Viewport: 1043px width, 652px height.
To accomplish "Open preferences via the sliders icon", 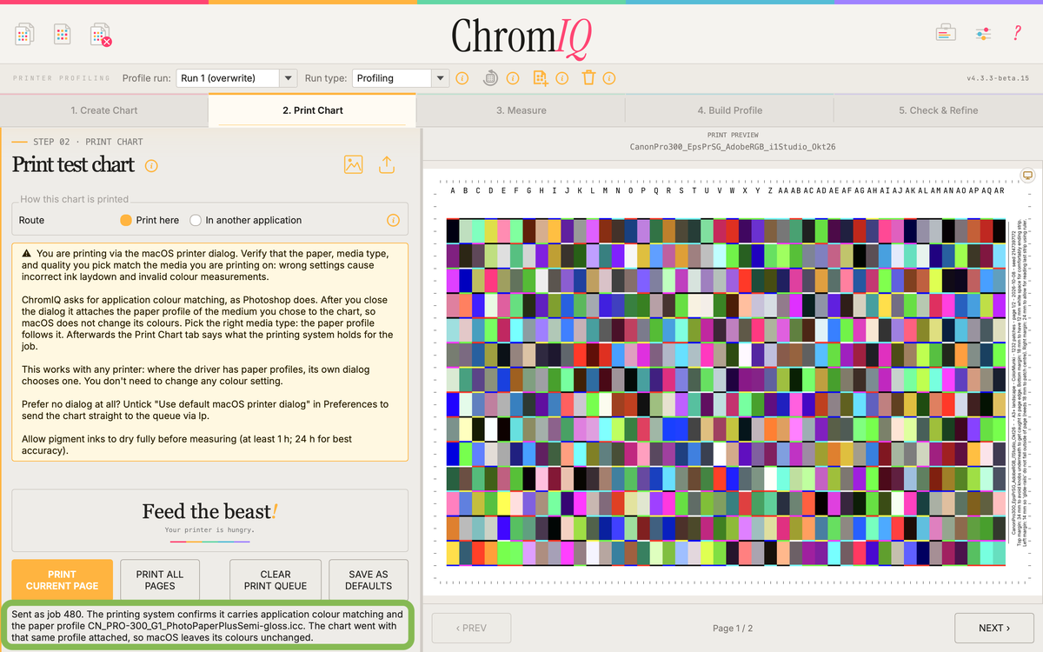I will [x=983, y=33].
